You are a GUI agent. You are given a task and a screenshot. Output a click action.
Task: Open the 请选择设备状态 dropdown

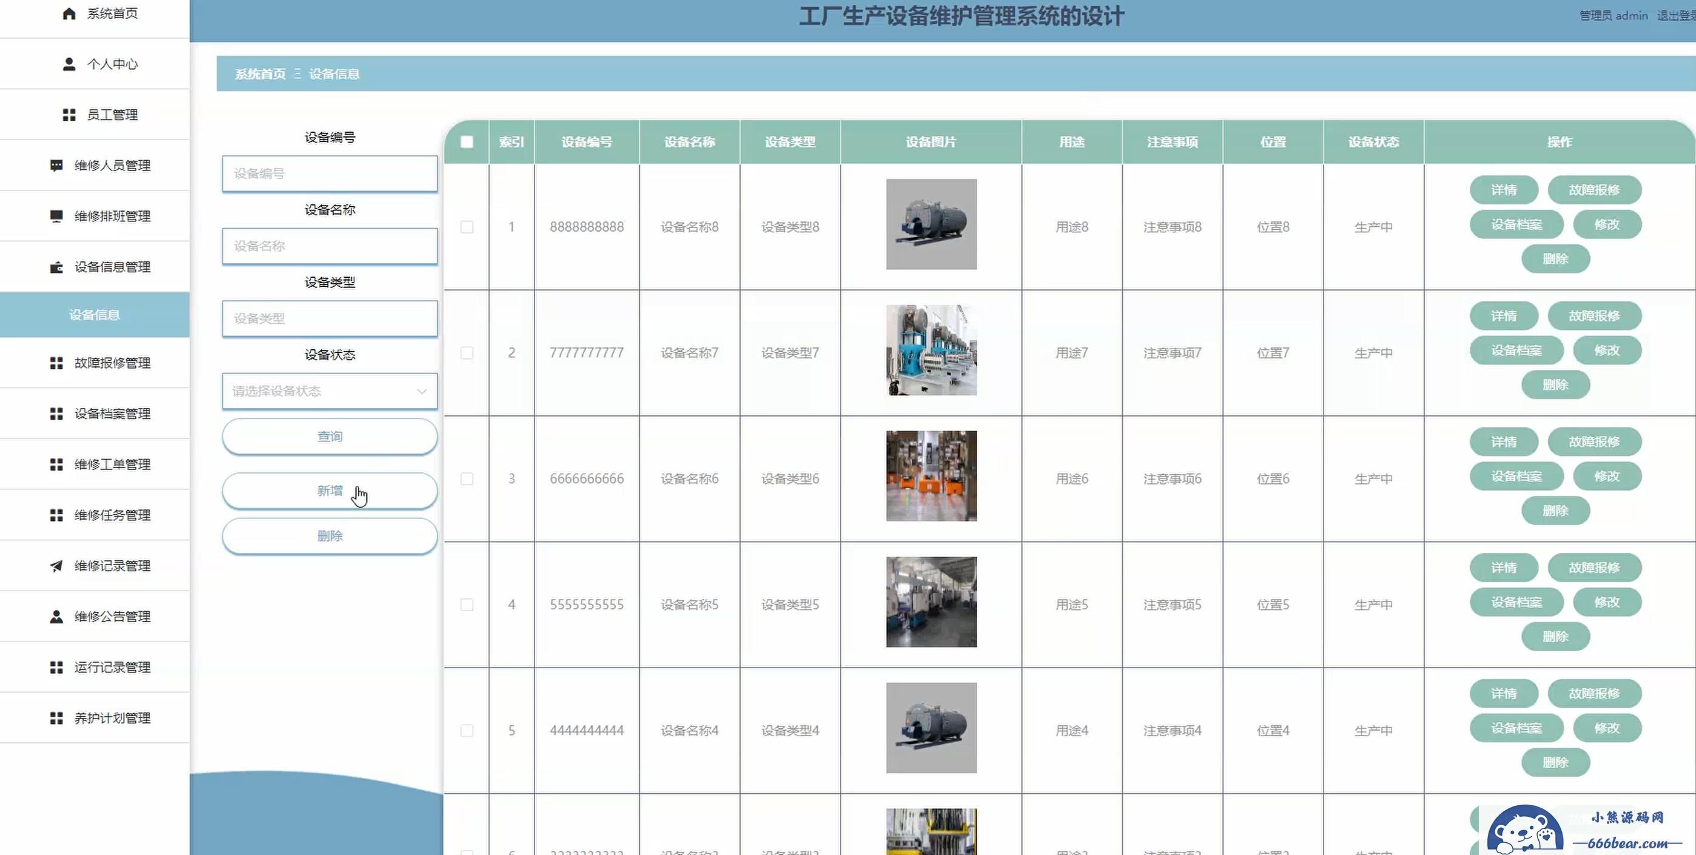pos(329,391)
